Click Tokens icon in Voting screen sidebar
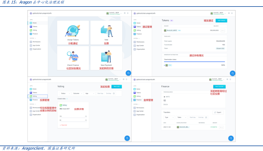This screenshot has height=151, width=263. [31, 93]
